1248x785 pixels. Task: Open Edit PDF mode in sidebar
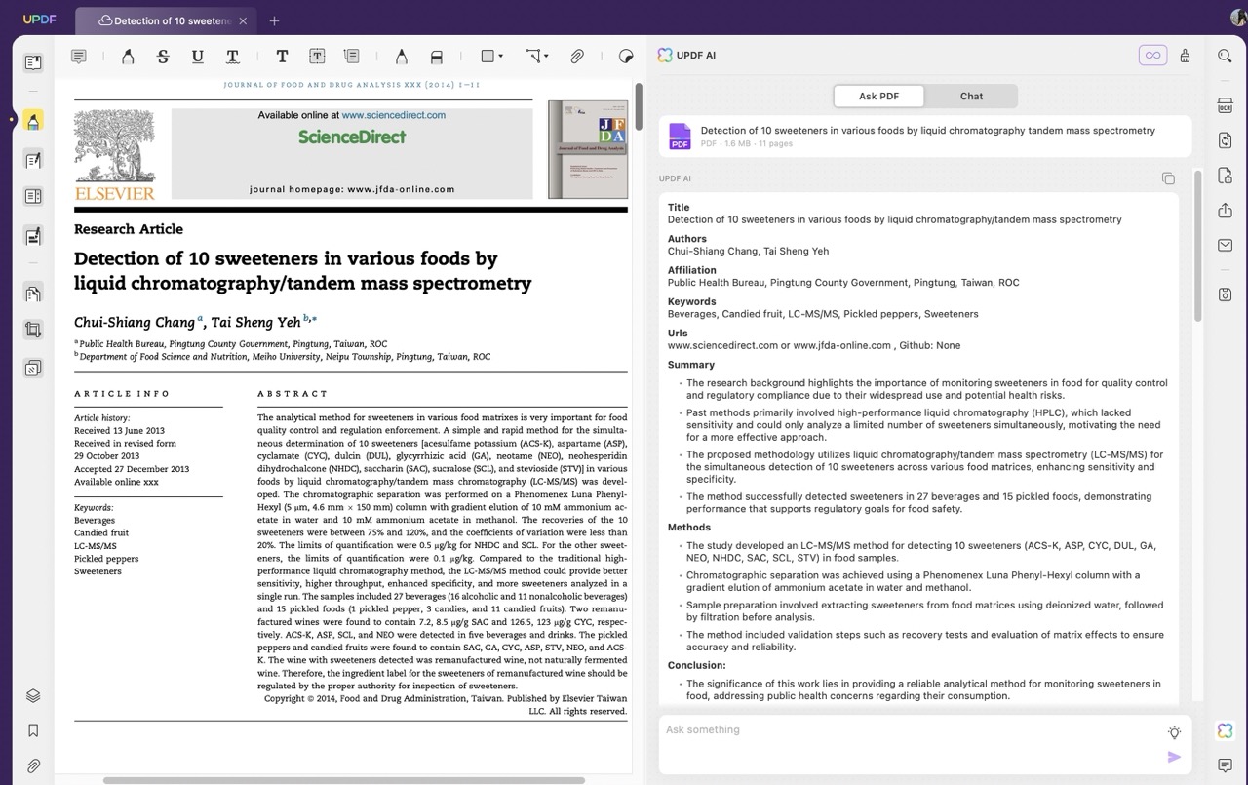click(33, 160)
